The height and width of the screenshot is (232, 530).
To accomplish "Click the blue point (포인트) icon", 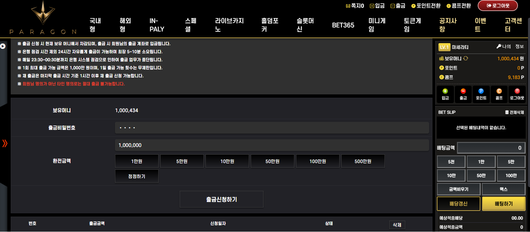I will (481, 91).
